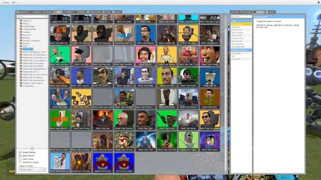Enable Join Player's Squad checkbox
Image resolution: width=321 pixels, height=180 pixels.
coord(20,162)
